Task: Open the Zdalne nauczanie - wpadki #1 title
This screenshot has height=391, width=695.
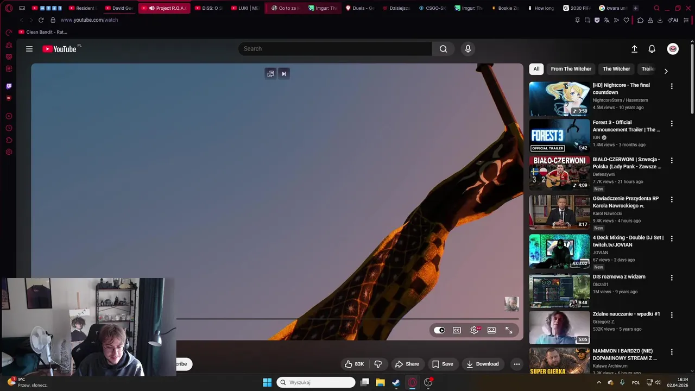Action: 626,314
